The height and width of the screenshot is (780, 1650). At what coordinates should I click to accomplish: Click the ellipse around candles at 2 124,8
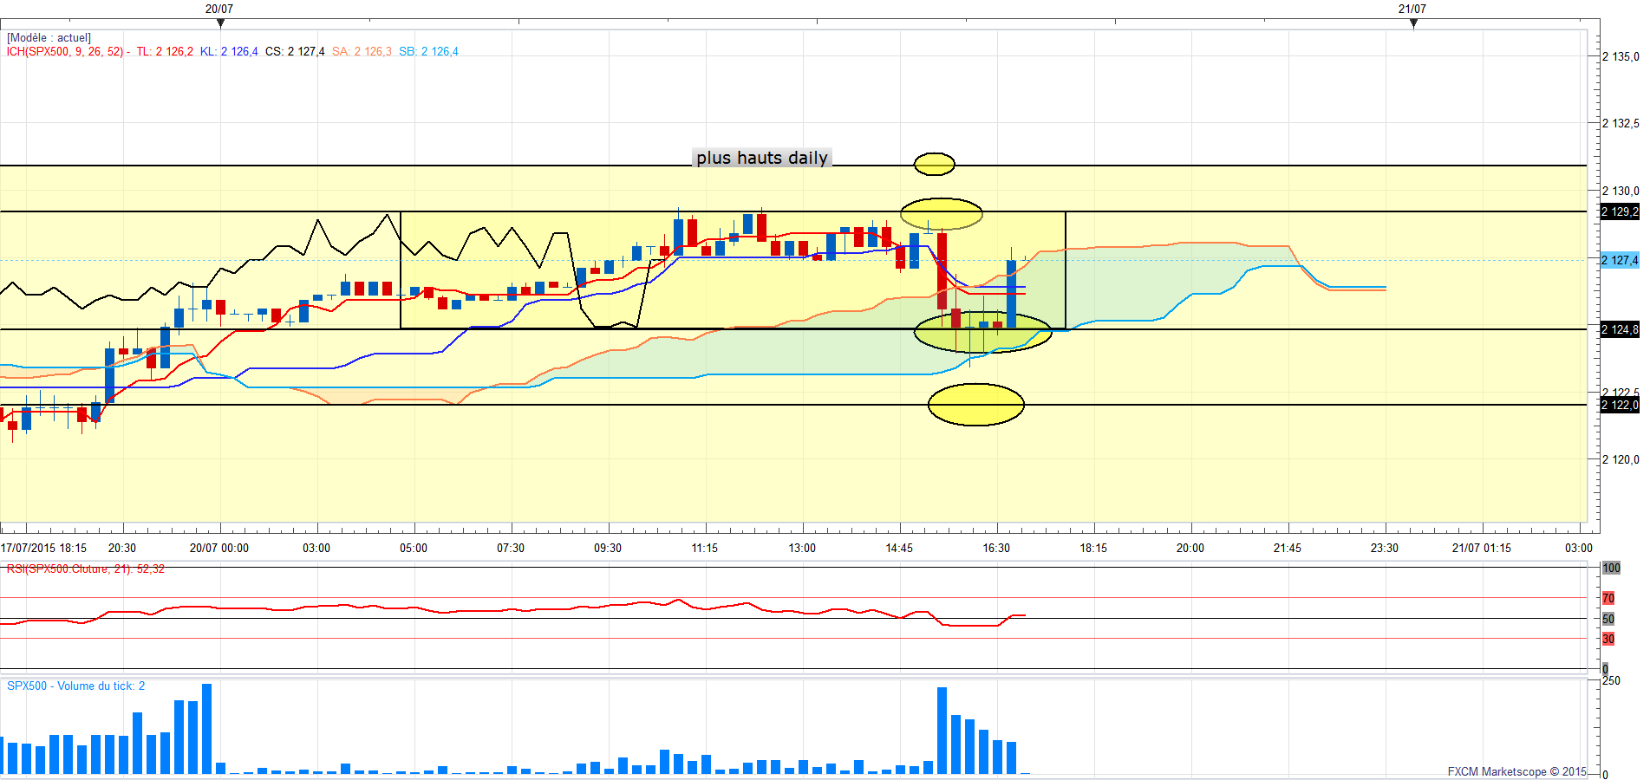point(983,333)
